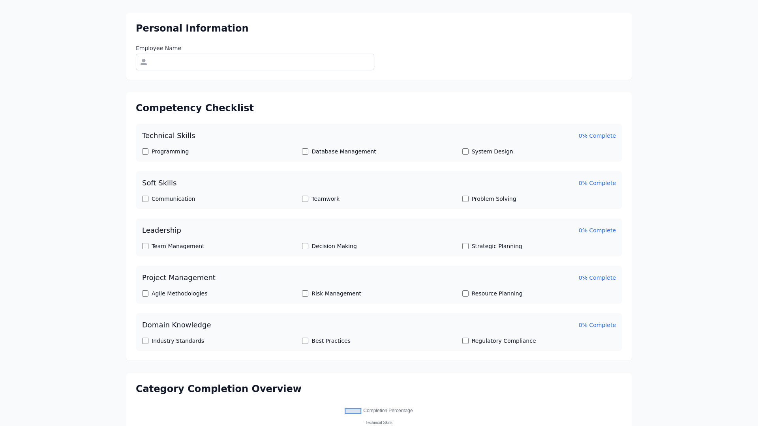Check the Programming checkbox

(145, 151)
